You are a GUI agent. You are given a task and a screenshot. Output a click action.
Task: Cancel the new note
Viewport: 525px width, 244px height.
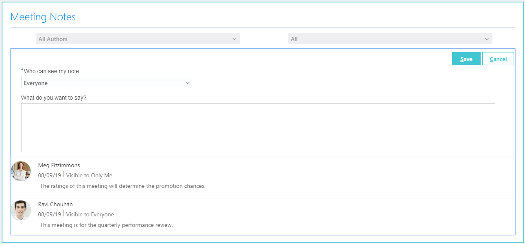[498, 59]
